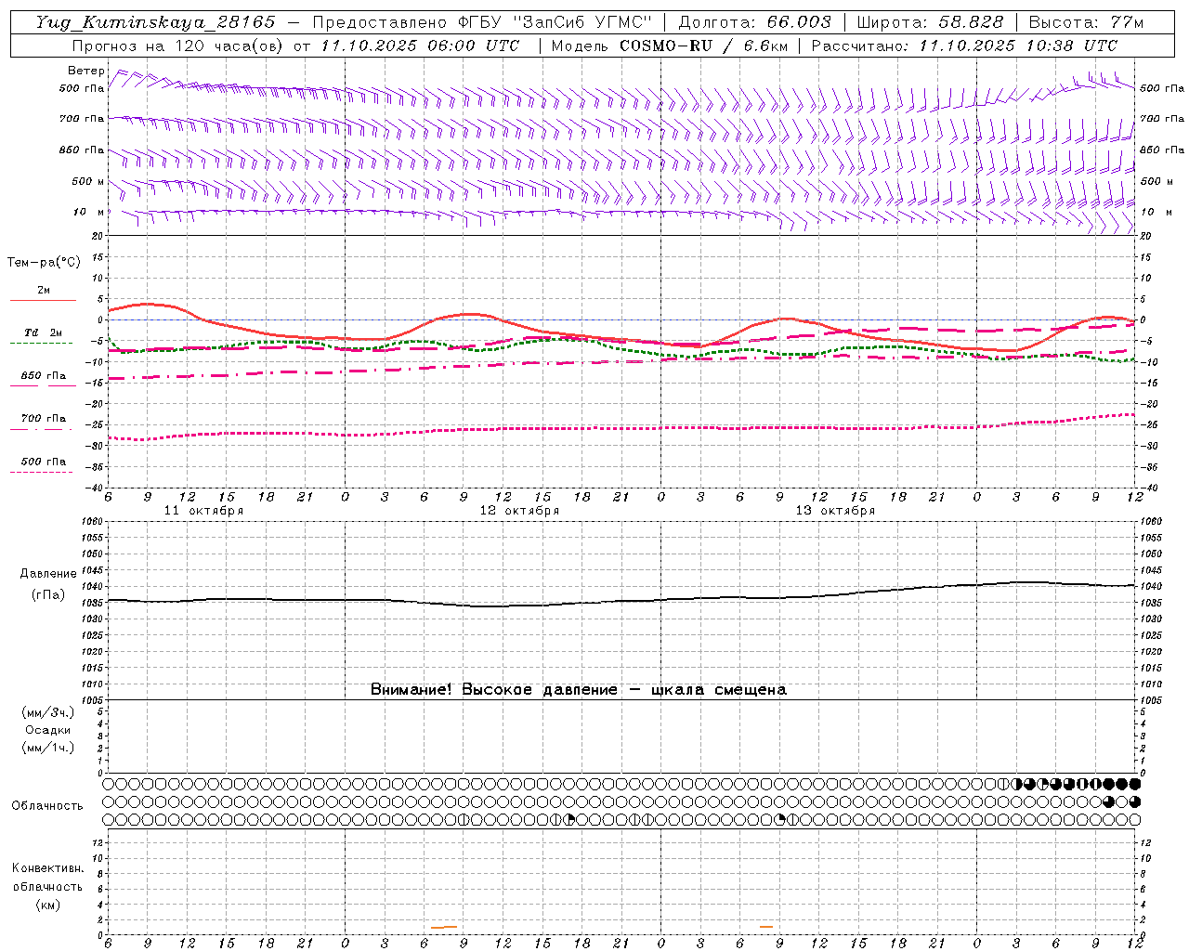Click the orange convective cloud marker on 13 октября

tap(766, 926)
